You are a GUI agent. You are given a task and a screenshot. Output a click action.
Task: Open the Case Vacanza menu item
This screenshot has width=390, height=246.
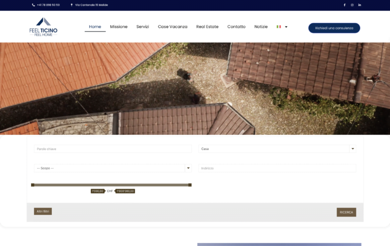[x=173, y=26]
